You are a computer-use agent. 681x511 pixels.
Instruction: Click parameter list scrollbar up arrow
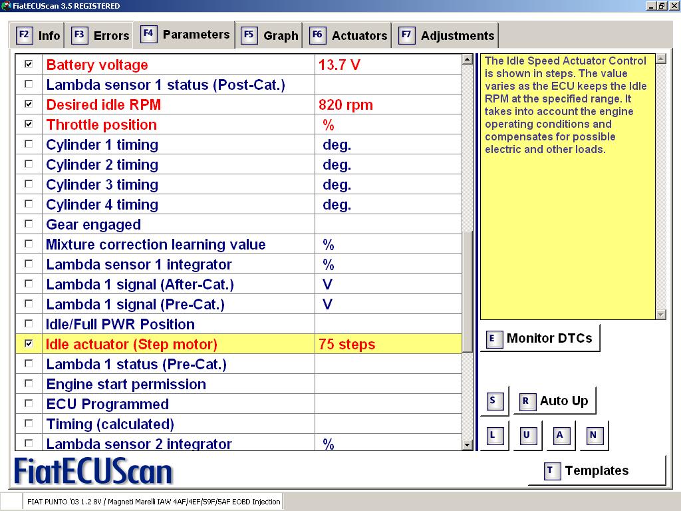(468, 59)
